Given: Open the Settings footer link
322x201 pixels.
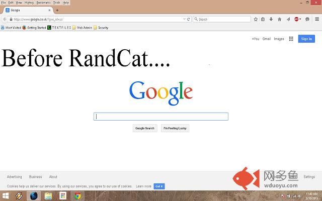Looking at the screenshot, I should click(x=309, y=176).
